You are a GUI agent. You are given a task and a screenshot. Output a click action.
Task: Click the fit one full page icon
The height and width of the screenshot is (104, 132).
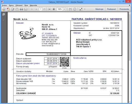(x=75, y=9)
